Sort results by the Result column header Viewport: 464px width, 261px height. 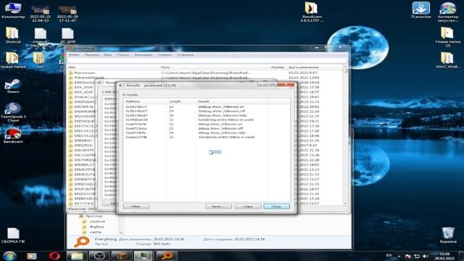click(x=232, y=101)
